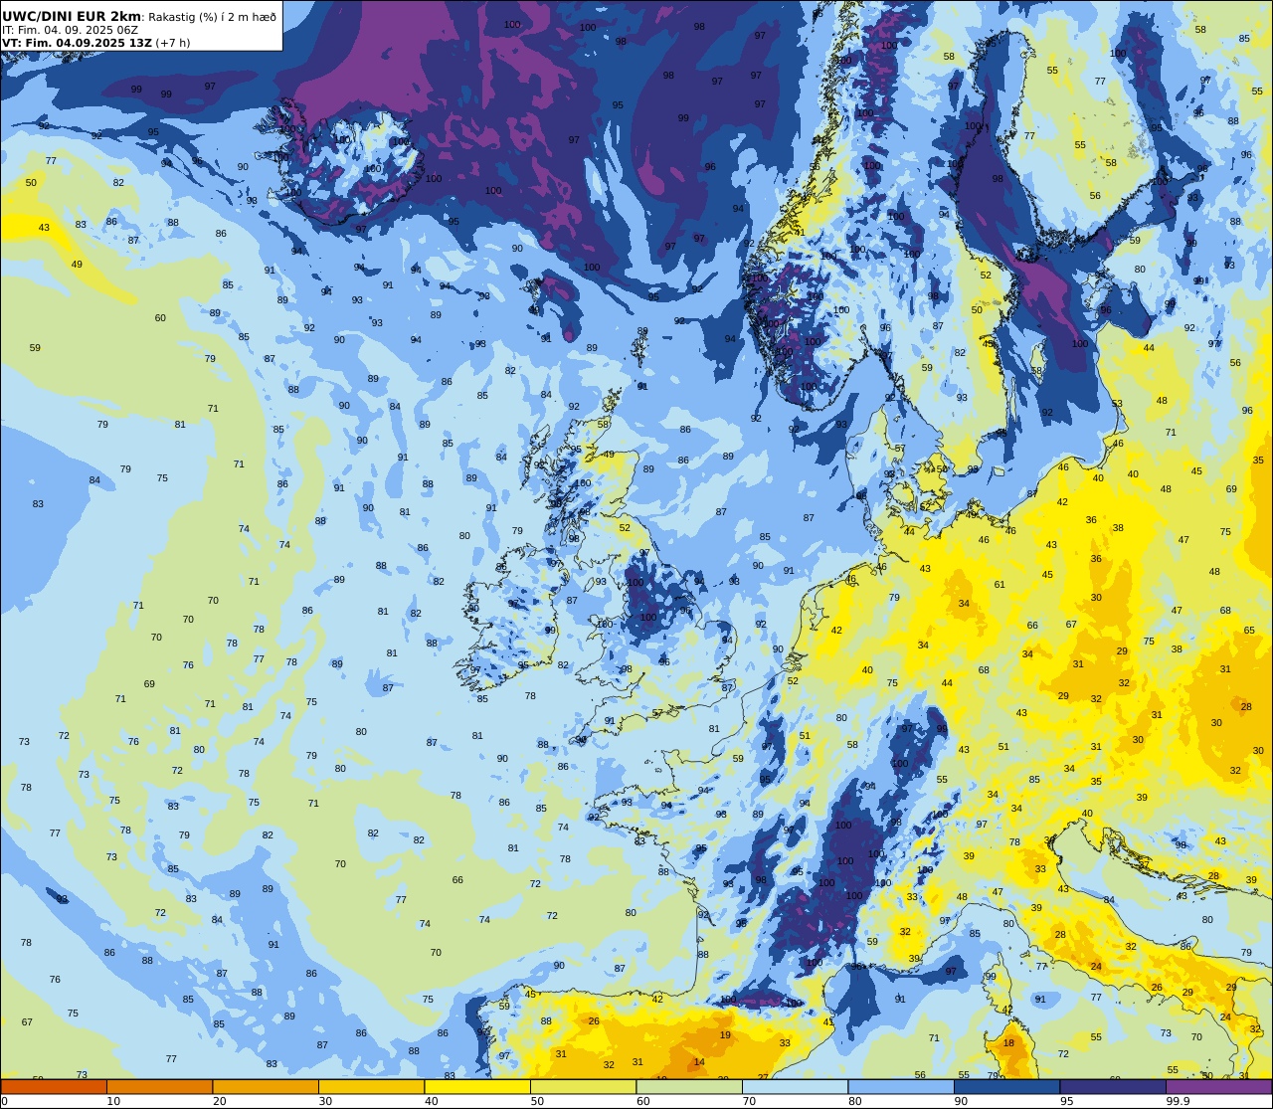Screen dimensions: 1273x1109
Task: Click value 61 over northern Germany
Action: point(1000,585)
